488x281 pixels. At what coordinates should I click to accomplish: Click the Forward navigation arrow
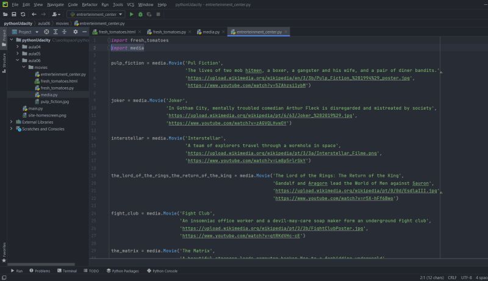coord(43,14)
